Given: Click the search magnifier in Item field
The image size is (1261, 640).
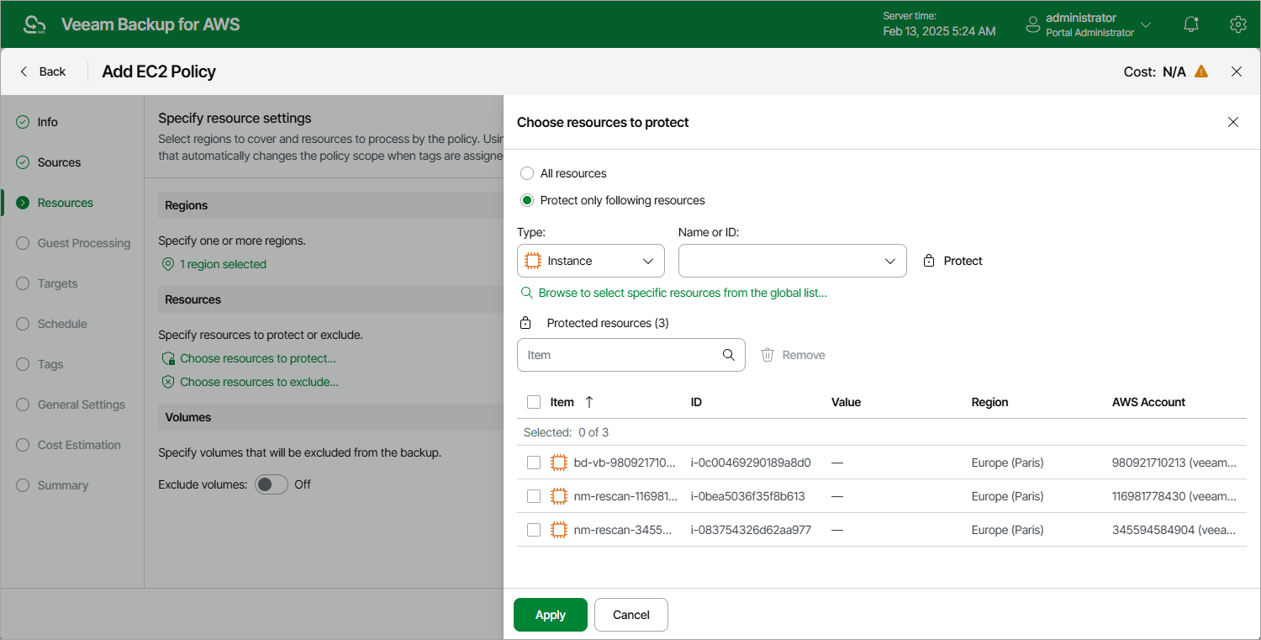Looking at the screenshot, I should (x=729, y=355).
